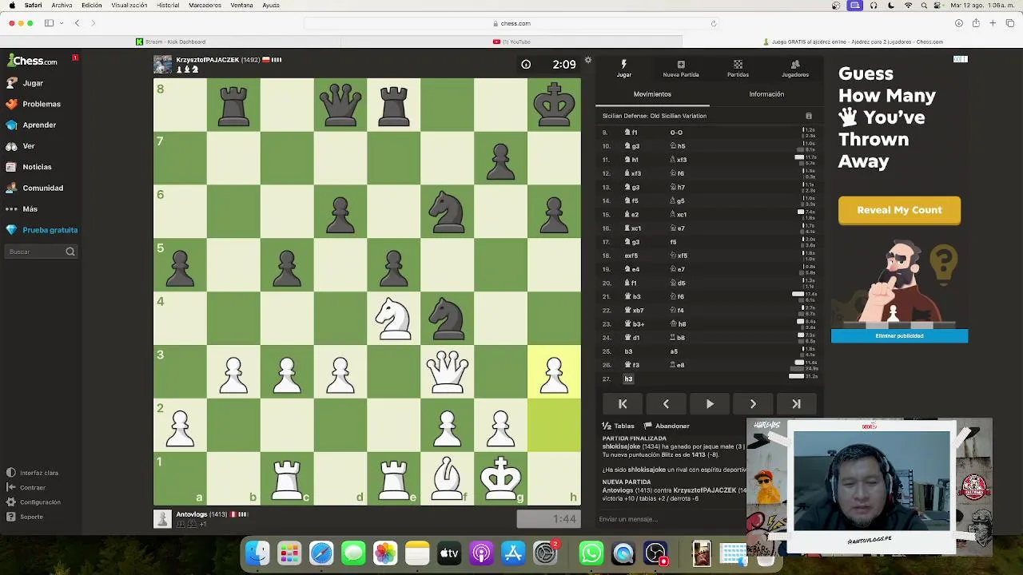Select the Jugar lightning tab
Image resolution: width=1023 pixels, height=575 pixels.
[624, 69]
